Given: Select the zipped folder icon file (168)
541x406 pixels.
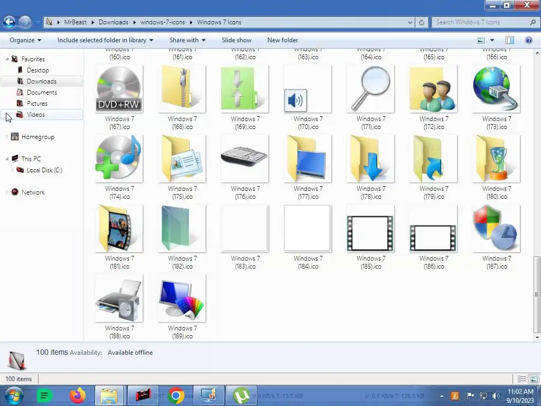Looking at the screenshot, I should (182, 89).
